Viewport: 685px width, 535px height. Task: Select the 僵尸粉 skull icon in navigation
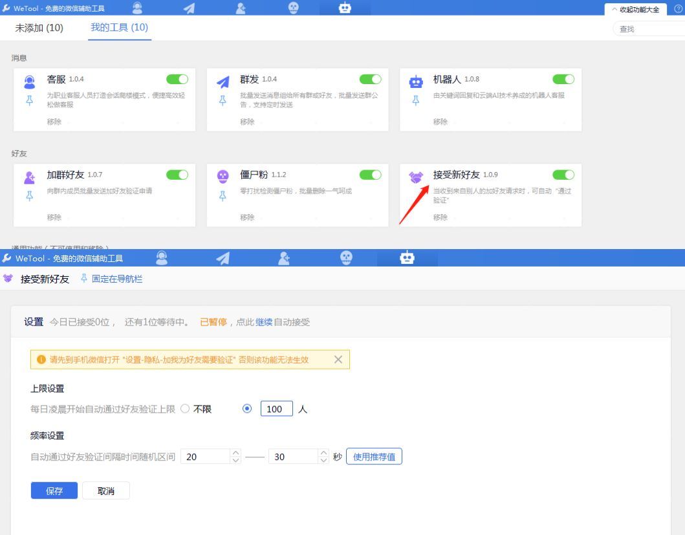tap(292, 8)
